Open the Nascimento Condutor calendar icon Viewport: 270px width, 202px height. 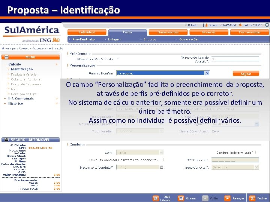pyautogui.click(x=161, y=167)
